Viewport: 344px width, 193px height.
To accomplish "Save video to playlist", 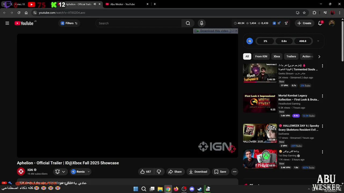I will tap(220, 172).
